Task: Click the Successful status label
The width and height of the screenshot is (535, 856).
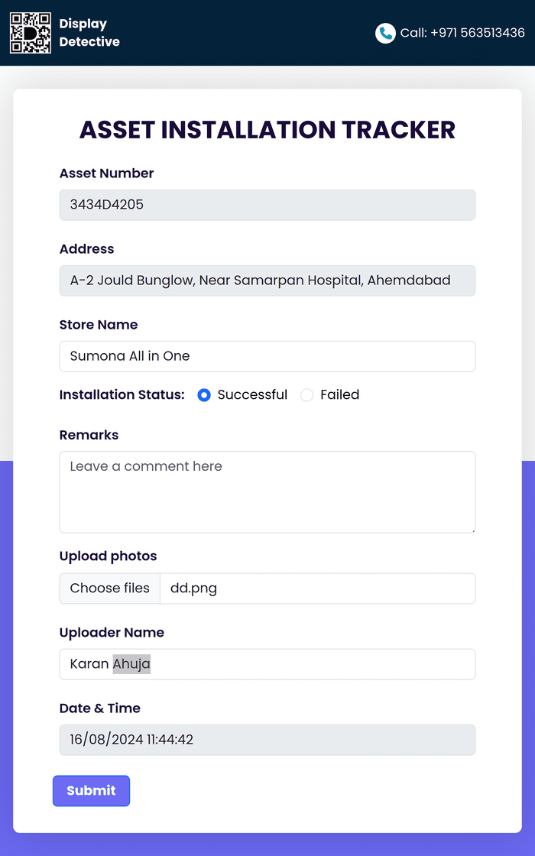Action: pyautogui.click(x=252, y=394)
